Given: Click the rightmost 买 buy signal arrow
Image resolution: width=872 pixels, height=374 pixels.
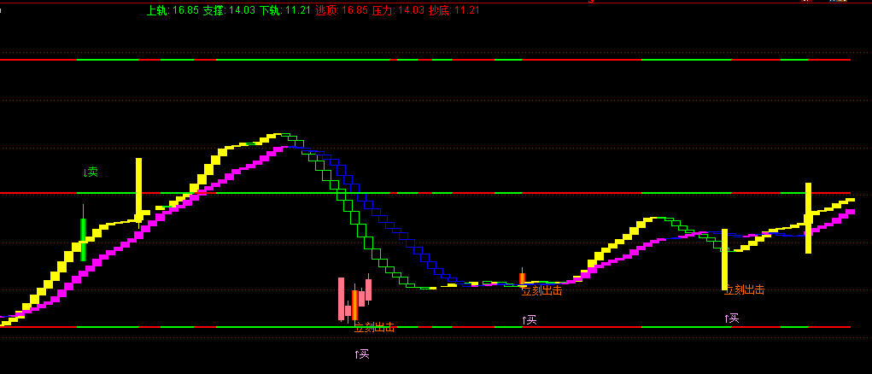Looking at the screenshot, I should (731, 318).
